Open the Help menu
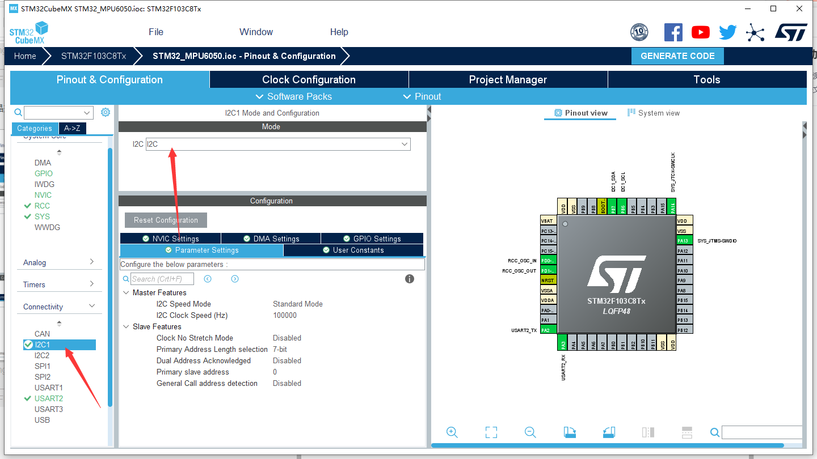817x459 pixels. [339, 32]
